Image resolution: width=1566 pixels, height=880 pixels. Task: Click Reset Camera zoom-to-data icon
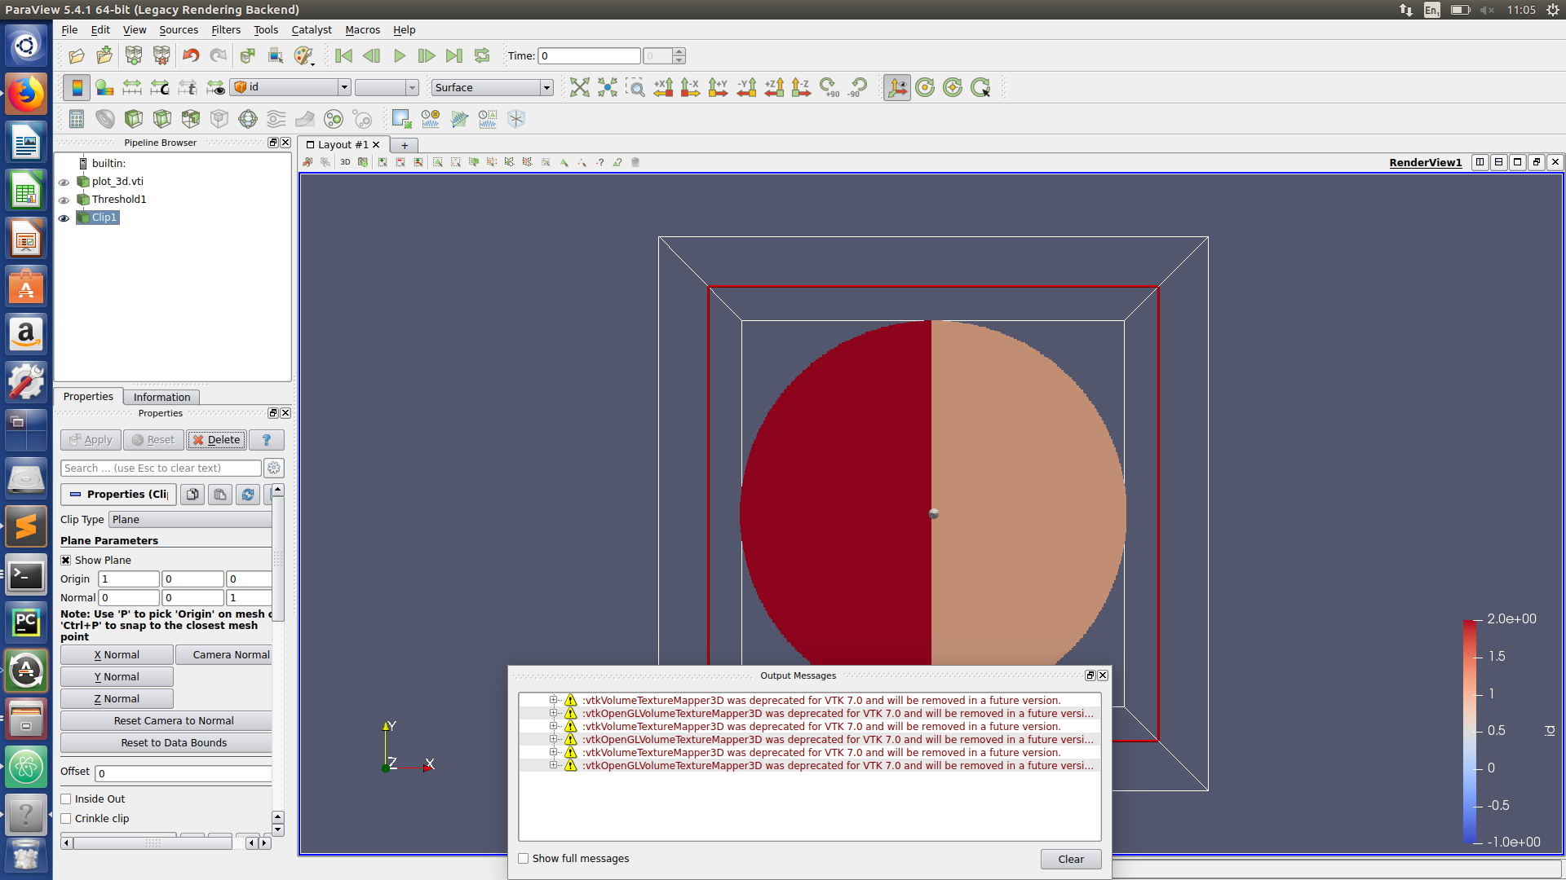[x=579, y=87]
